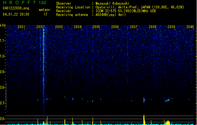This screenshot has height=125, width=197.
Task: Click the 'Receiver' field label
Action: 64,11
